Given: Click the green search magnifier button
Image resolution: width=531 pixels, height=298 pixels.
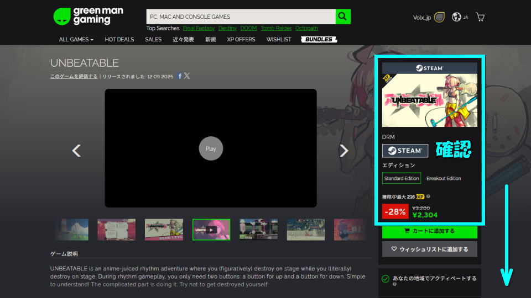Looking at the screenshot, I should click(x=343, y=17).
